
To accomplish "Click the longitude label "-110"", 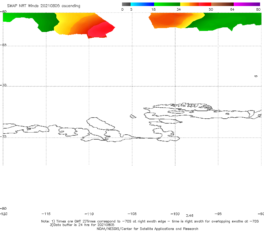I will (89, 214).
